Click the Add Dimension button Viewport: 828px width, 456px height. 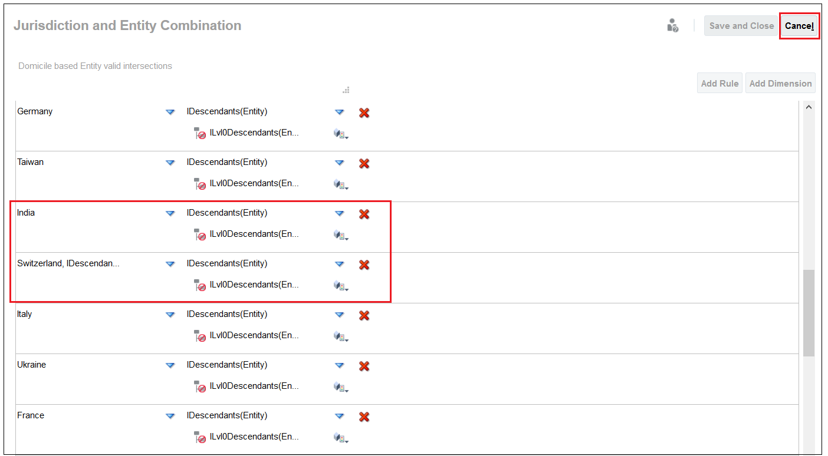(780, 83)
